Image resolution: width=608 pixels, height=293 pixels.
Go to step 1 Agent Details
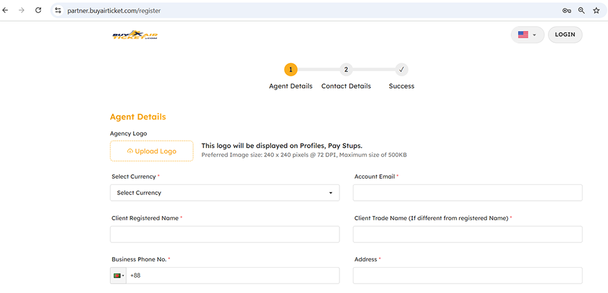point(290,69)
